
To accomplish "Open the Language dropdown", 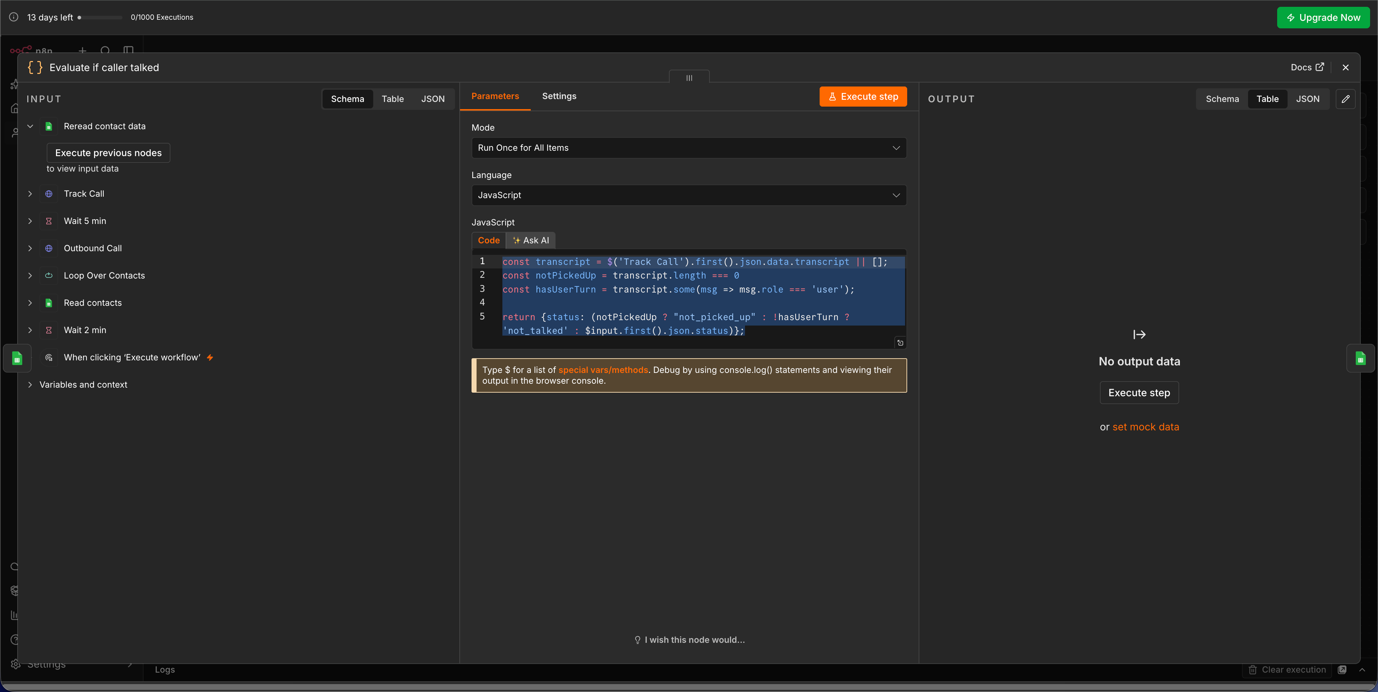I will pyautogui.click(x=689, y=195).
